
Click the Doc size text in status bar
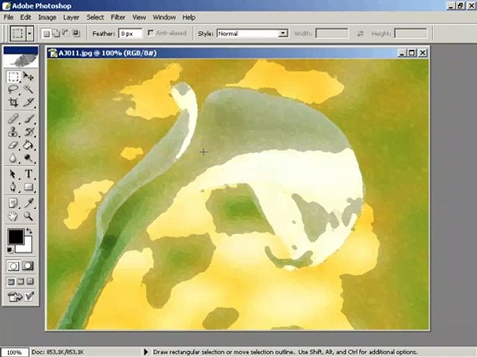pyautogui.click(x=58, y=352)
